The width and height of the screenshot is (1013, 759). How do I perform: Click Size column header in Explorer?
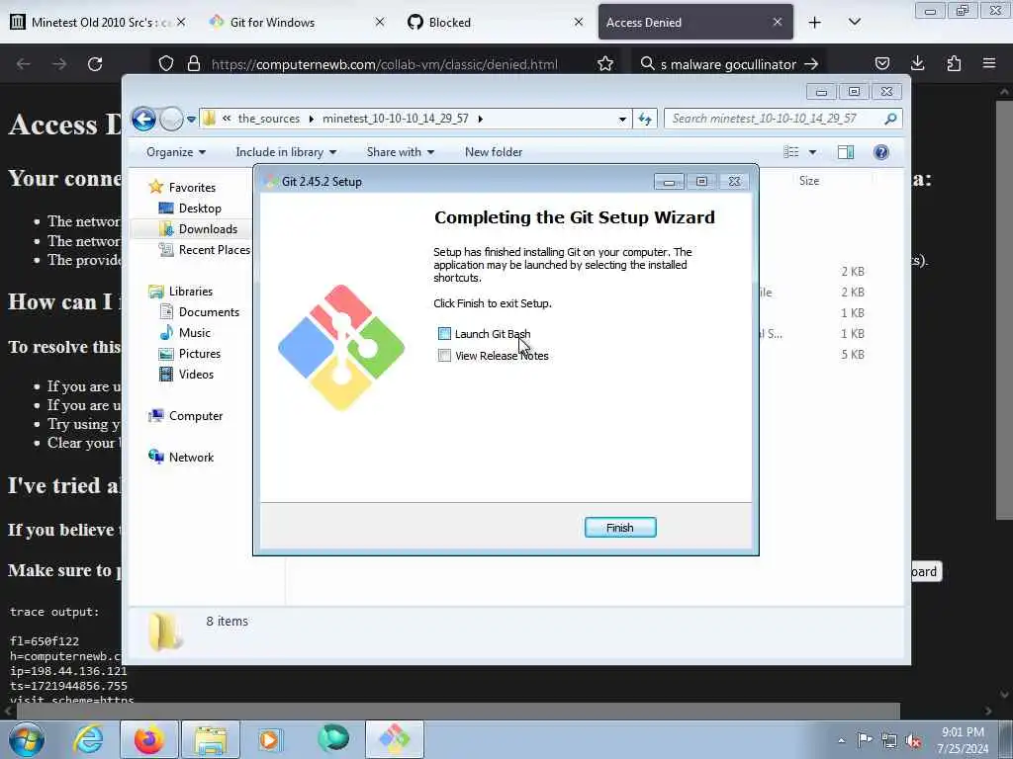tap(809, 181)
